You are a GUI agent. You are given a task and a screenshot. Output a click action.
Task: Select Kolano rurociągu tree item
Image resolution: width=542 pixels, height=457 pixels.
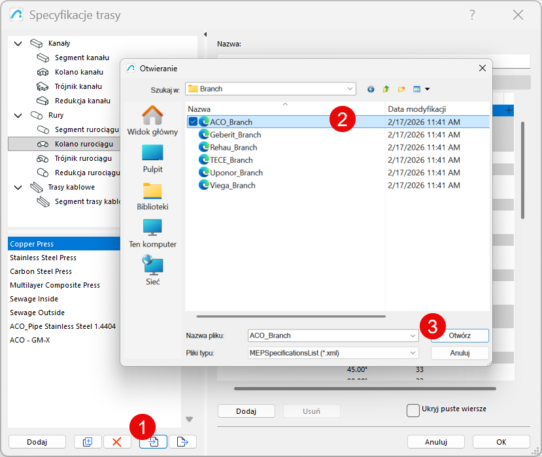[x=64, y=144]
